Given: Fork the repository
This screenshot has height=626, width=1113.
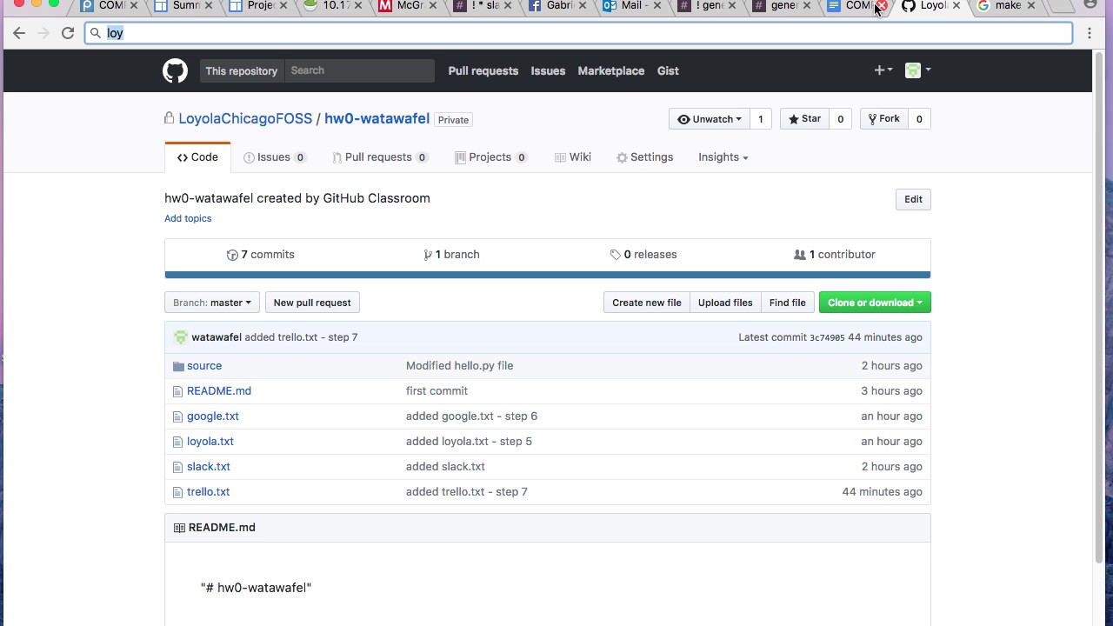Looking at the screenshot, I should [x=883, y=119].
